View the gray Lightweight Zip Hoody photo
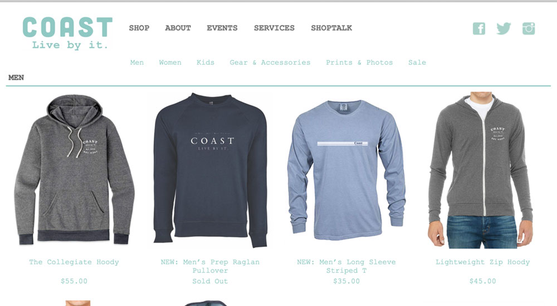Image resolution: width=557 pixels, height=306 pixels. pyautogui.click(x=481, y=170)
